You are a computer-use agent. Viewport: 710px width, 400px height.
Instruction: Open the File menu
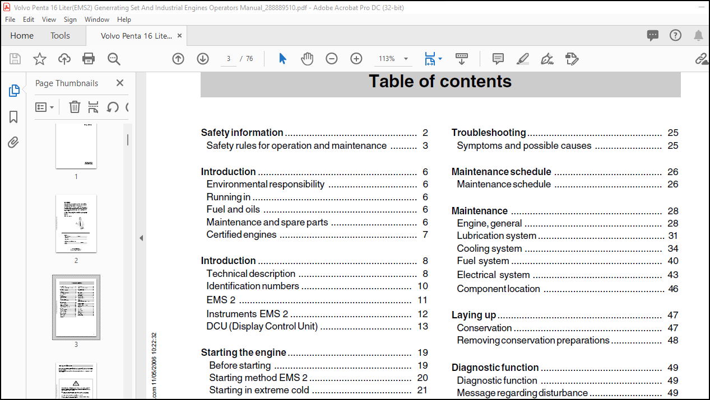coord(10,19)
